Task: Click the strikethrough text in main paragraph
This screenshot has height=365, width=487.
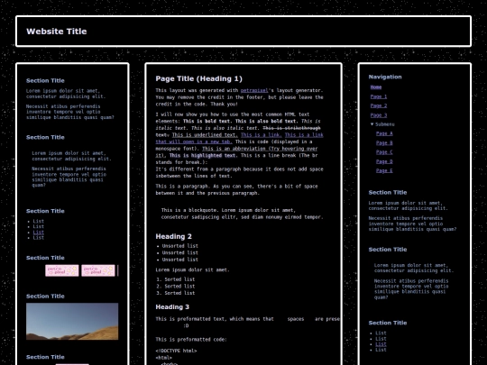Action: pyautogui.click(x=291, y=128)
